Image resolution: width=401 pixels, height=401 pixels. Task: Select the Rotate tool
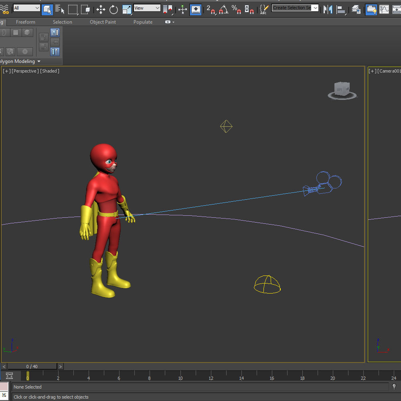click(x=113, y=10)
